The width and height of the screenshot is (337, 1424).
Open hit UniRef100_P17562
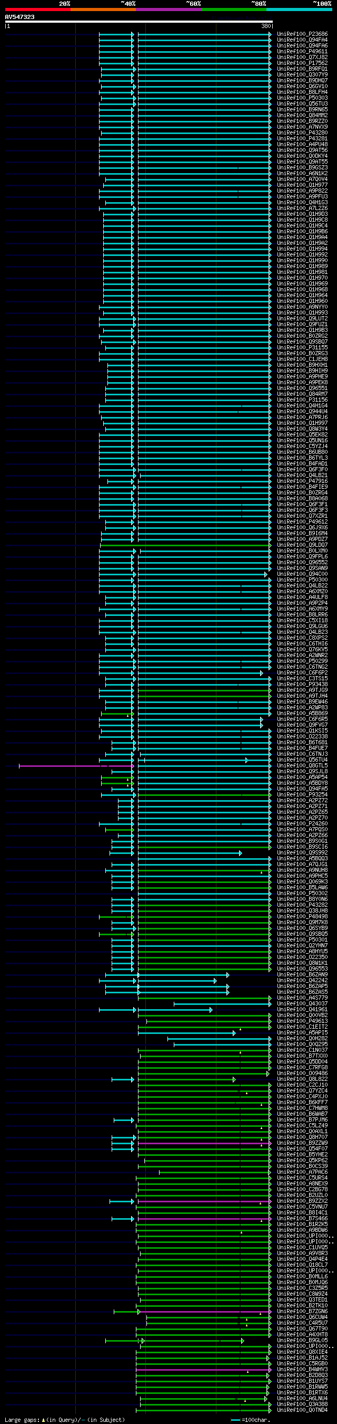click(x=302, y=63)
